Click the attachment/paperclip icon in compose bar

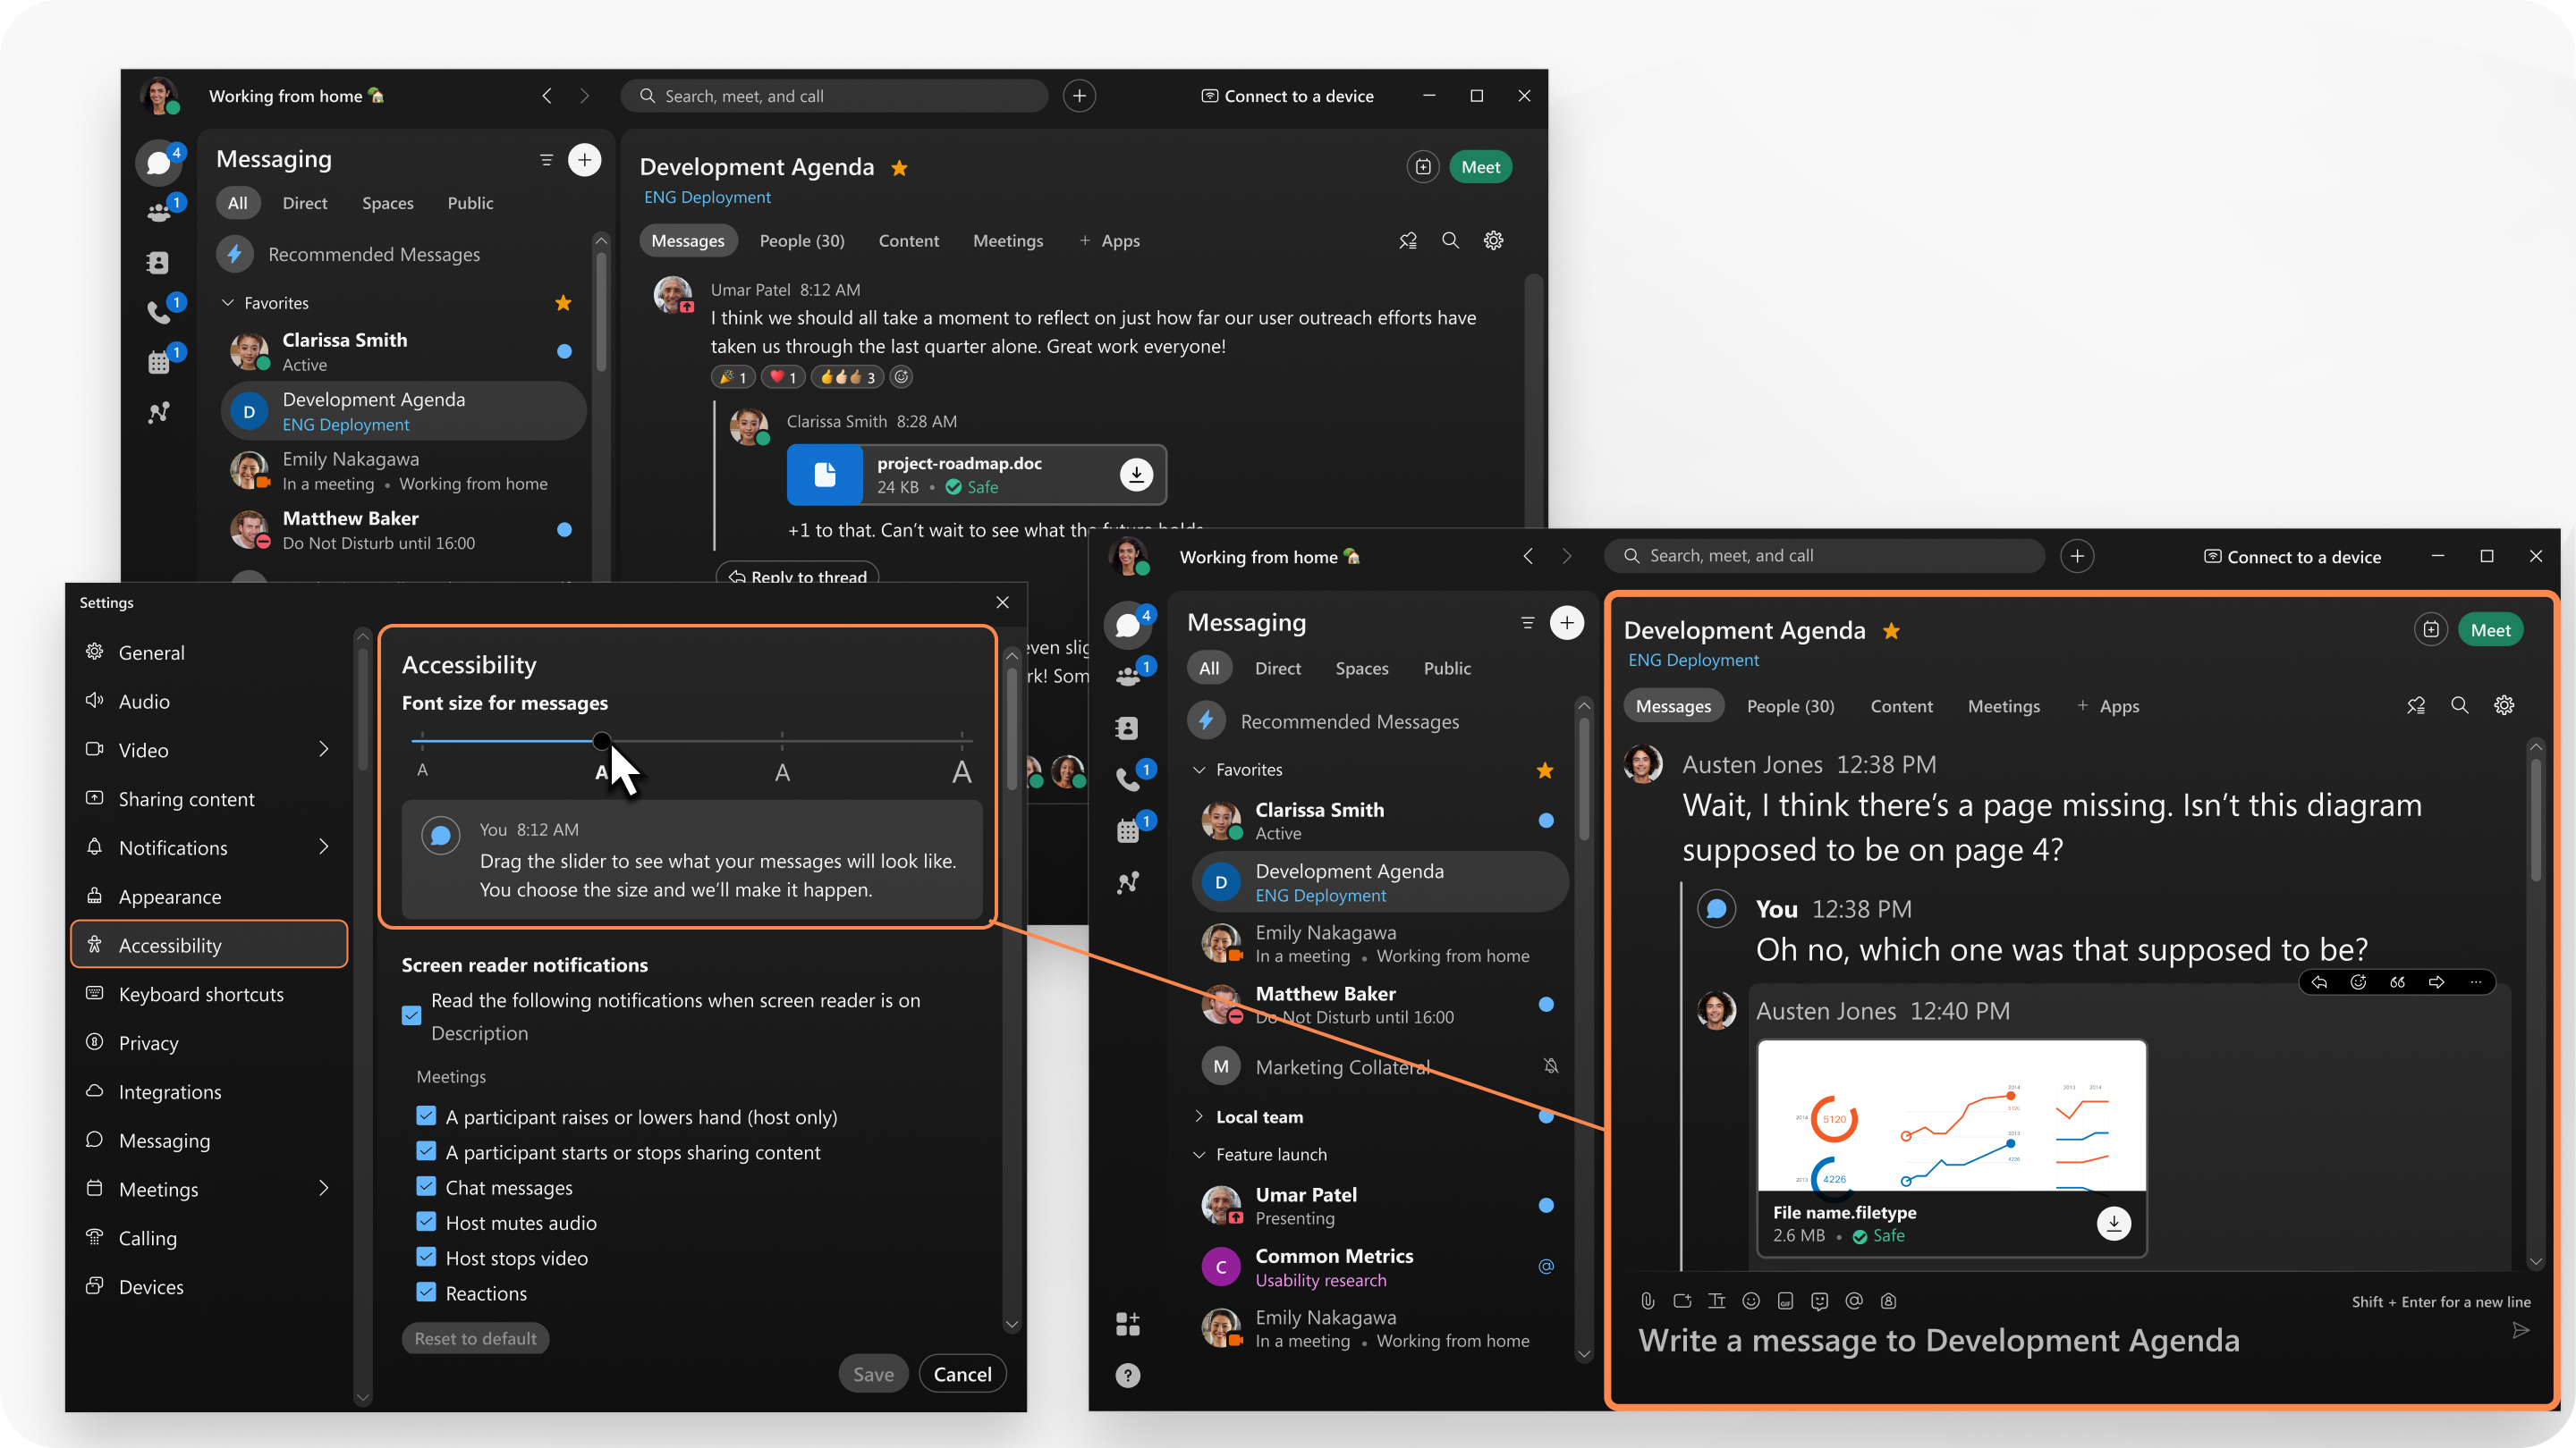[1649, 1301]
